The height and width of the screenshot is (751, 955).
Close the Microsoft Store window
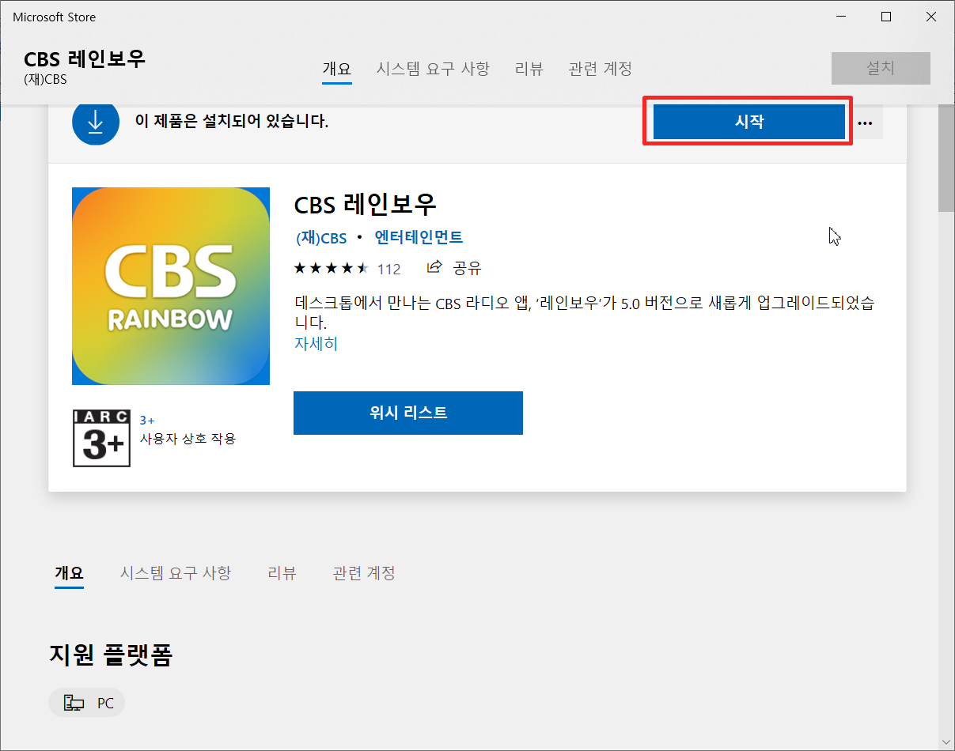pyautogui.click(x=931, y=17)
